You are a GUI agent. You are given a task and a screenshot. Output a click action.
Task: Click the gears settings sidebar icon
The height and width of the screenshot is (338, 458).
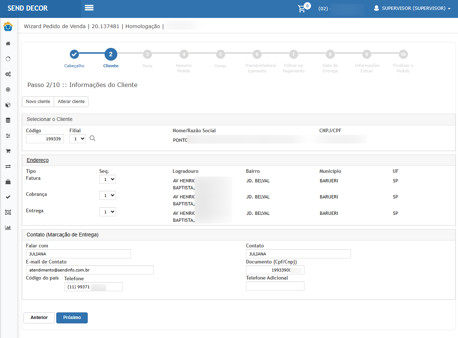click(8, 74)
